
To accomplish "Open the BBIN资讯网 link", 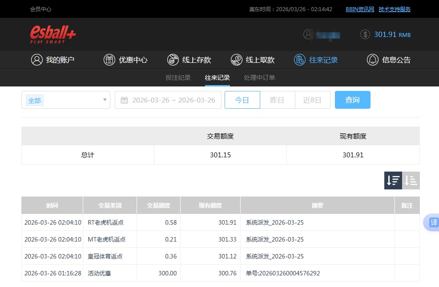I will 359,9.
